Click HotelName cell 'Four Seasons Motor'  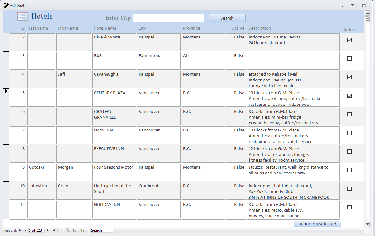114,173
